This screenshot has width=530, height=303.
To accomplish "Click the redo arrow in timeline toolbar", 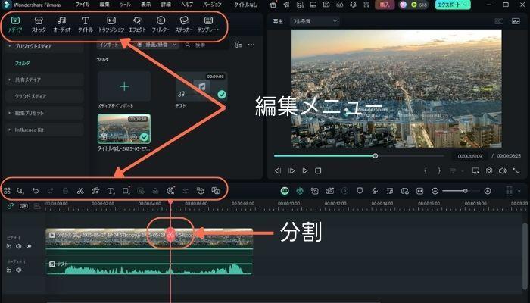I will coord(51,191).
